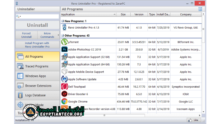Screen dimensions: 217x124
Task: Click the µTorrent application icon
Action: (64, 42)
